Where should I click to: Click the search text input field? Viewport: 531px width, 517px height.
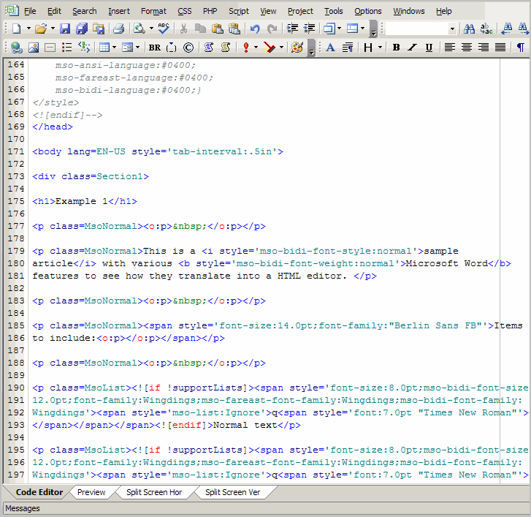[x=416, y=29]
